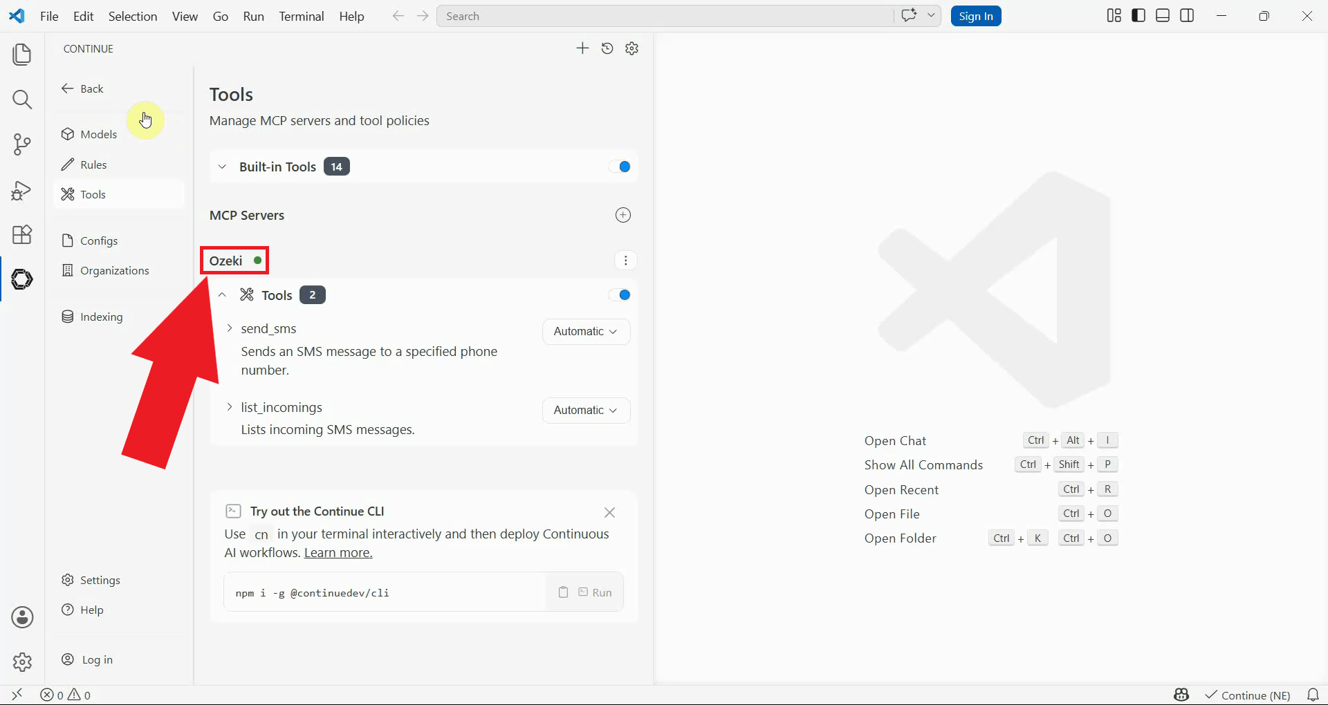This screenshot has width=1328, height=705.
Task: Log in to Continue
Action: click(x=88, y=659)
